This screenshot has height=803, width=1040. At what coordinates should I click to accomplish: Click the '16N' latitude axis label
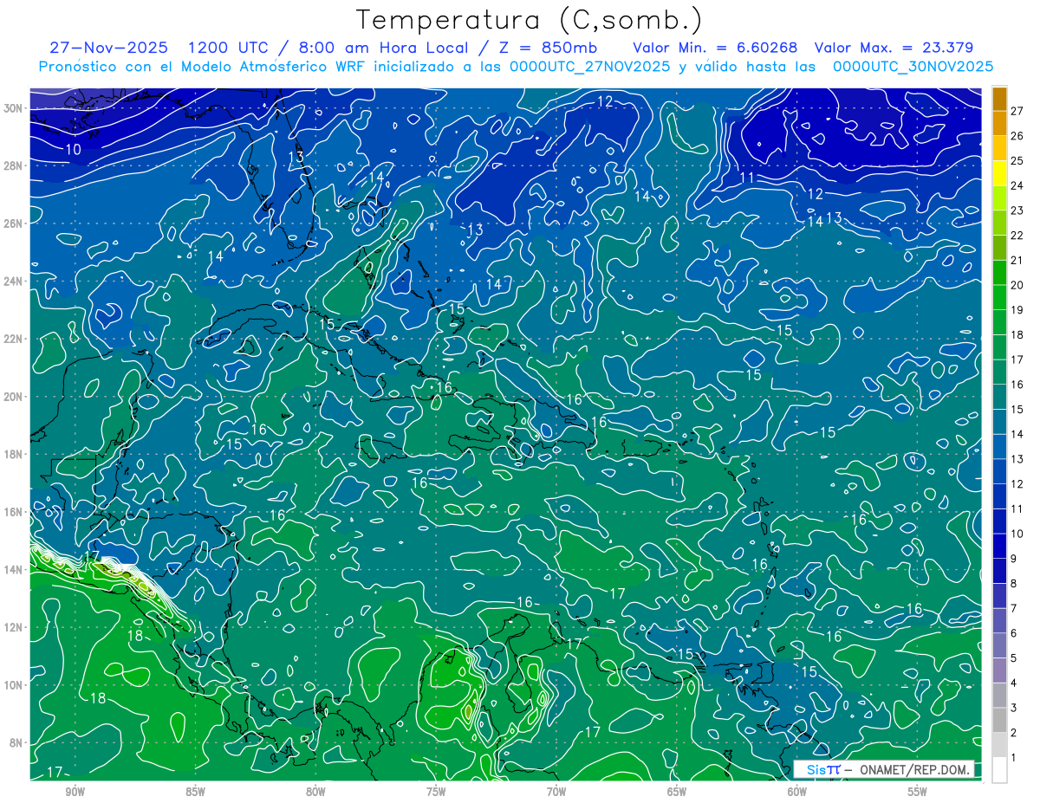click(x=14, y=512)
